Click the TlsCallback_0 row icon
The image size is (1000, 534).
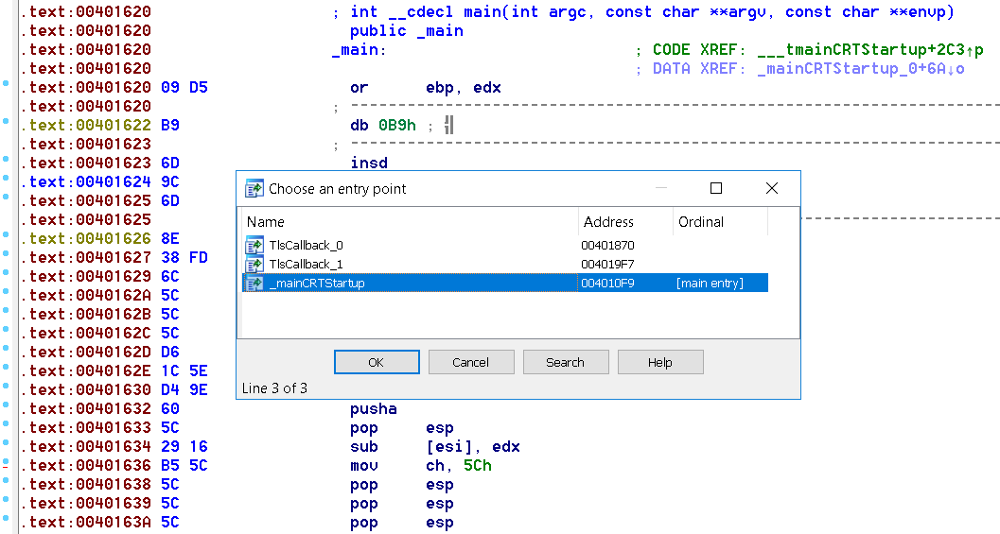[254, 246]
